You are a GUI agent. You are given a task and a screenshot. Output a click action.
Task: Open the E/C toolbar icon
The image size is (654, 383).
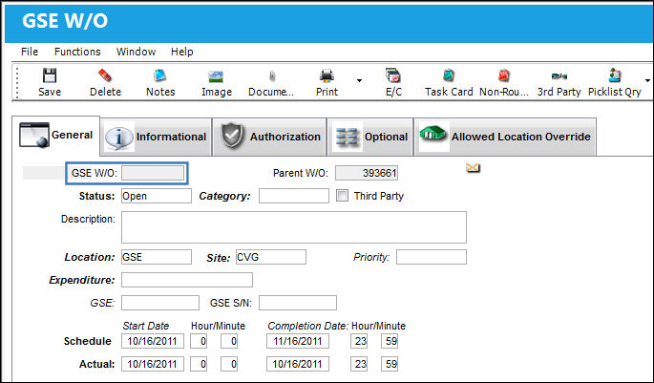point(393,75)
